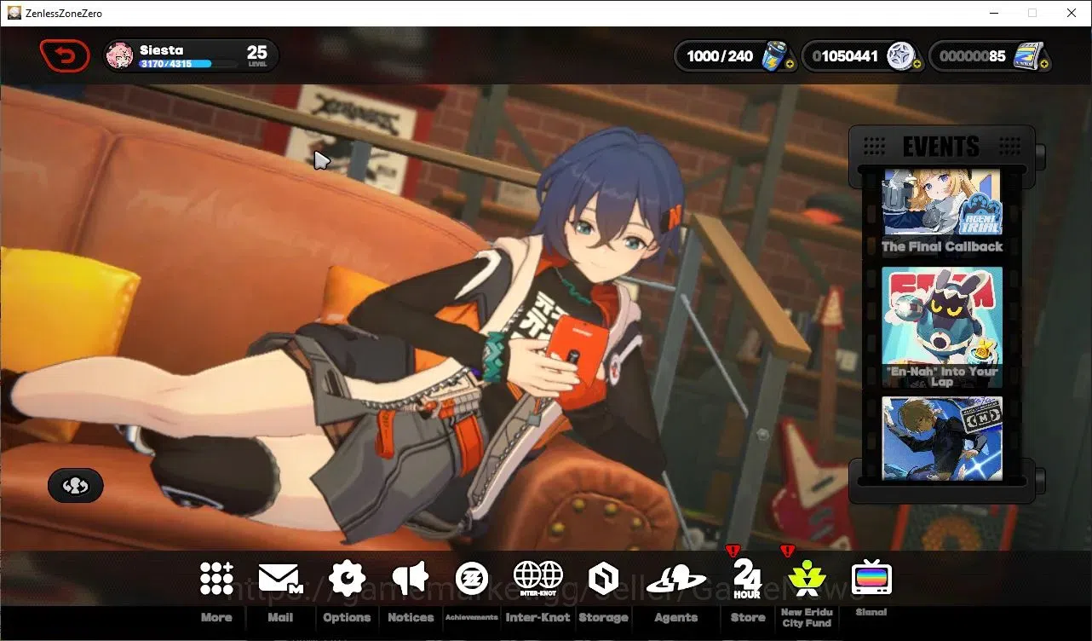1092x641 pixels.
Task: Select the "En-Nah" Into Your Lap event
Action: (942, 327)
